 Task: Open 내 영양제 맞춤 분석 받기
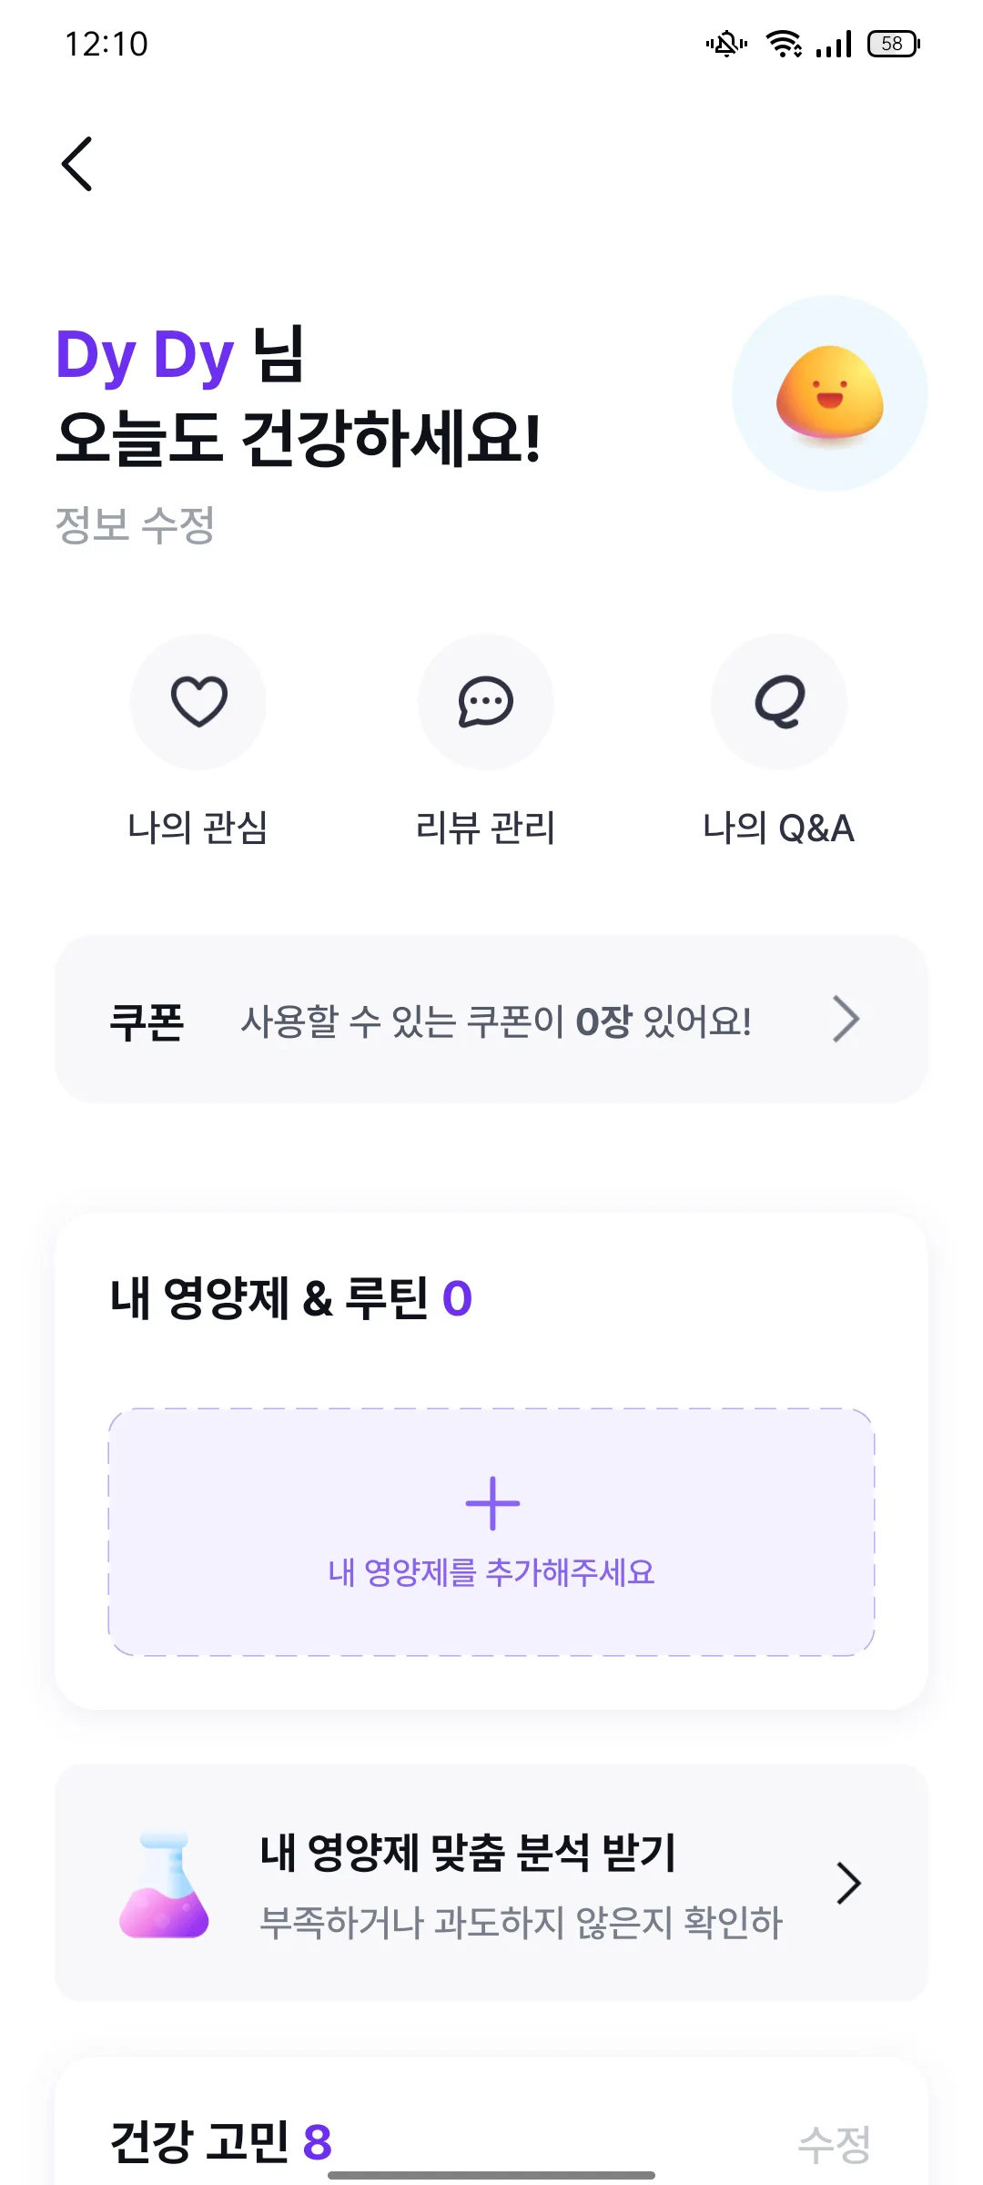(468, 1852)
